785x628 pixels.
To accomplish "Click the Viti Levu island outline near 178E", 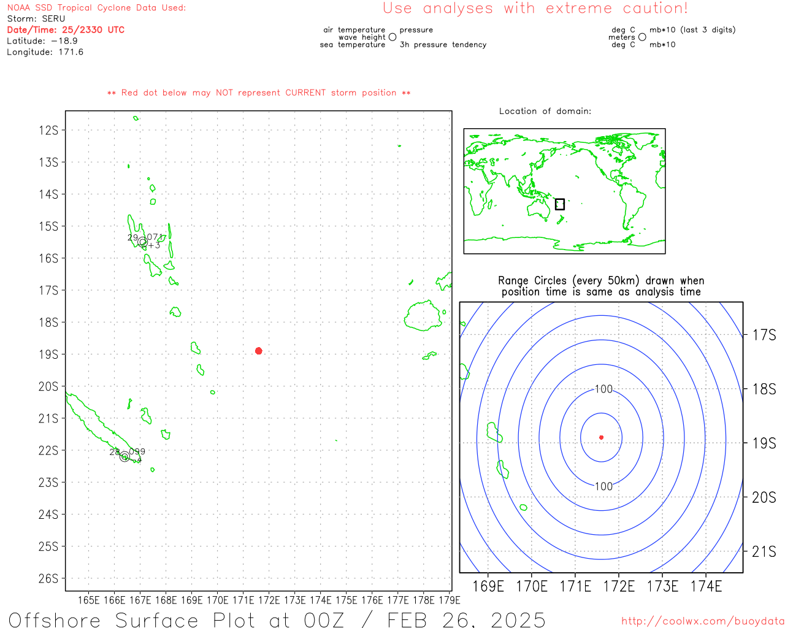I will [x=424, y=316].
